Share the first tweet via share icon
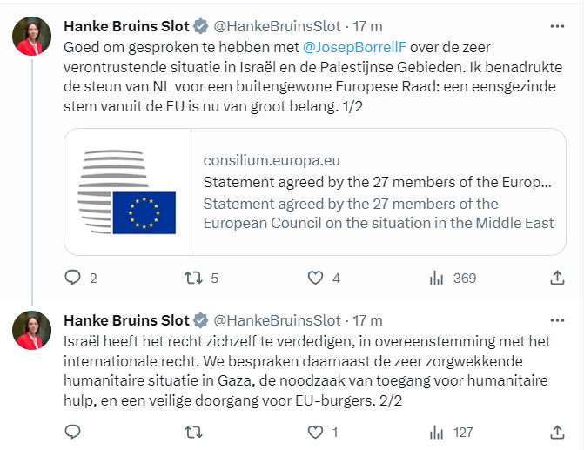Image resolution: width=584 pixels, height=450 pixels. (x=558, y=279)
